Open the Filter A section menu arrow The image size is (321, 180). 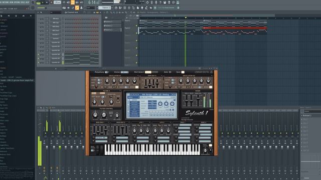click(x=120, y=91)
